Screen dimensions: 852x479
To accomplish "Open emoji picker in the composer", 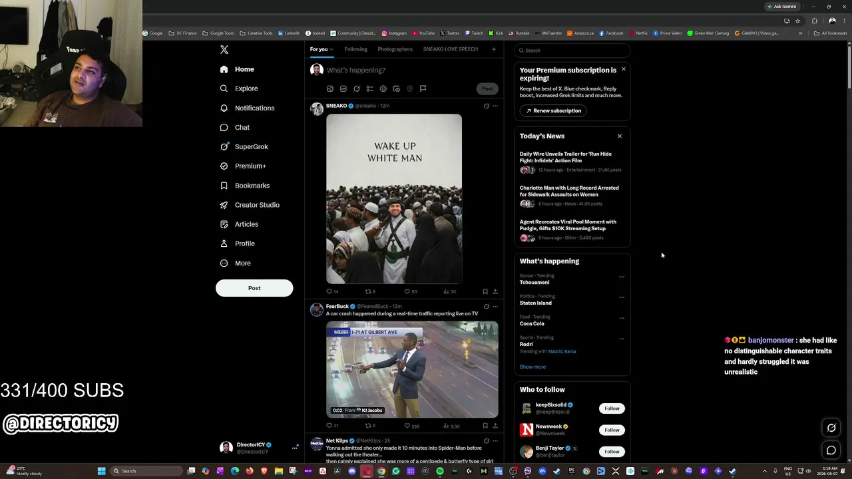I will point(383,88).
